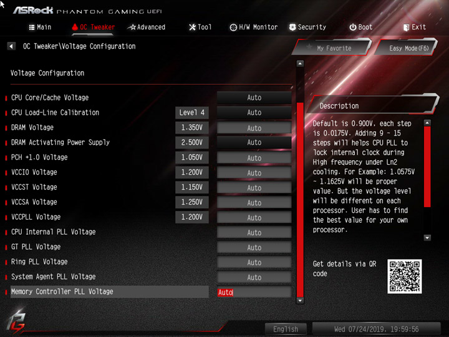Switch to Easy Mode (F6)
This screenshot has height=337, width=449.
407,47
